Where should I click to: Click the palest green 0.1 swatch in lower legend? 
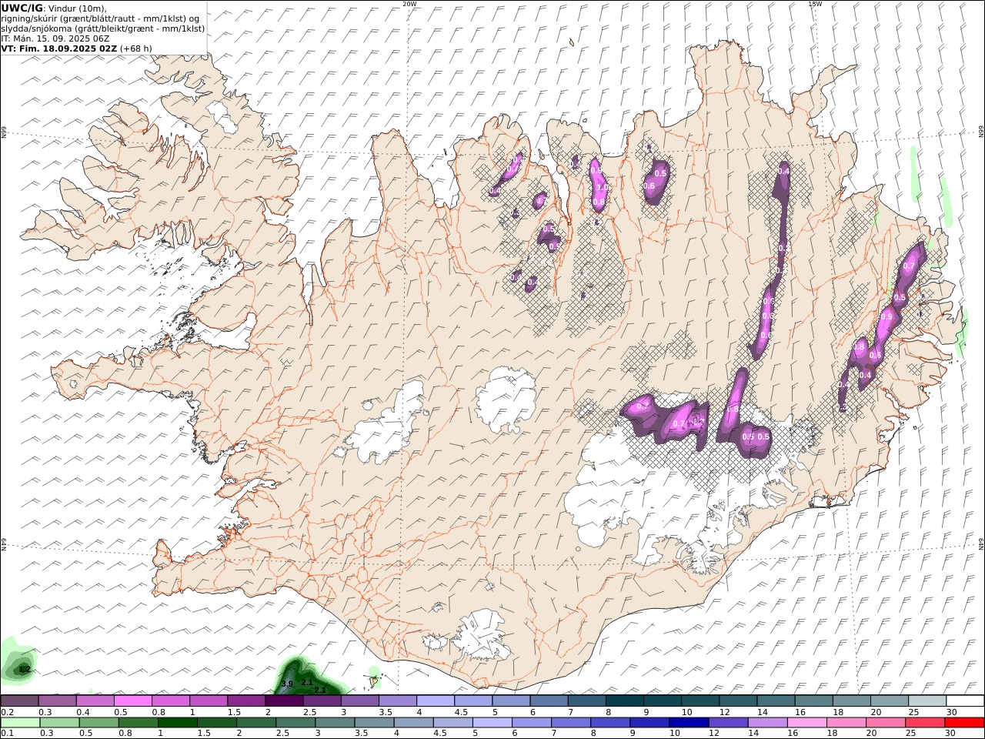(x=20, y=722)
